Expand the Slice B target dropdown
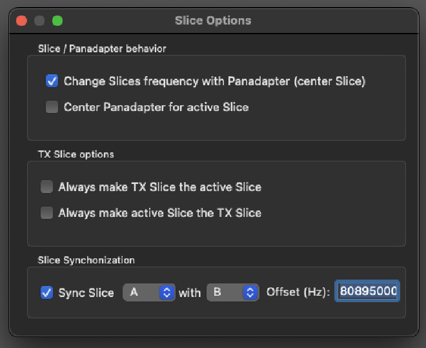Screen dimensions: 426x348 232,292
